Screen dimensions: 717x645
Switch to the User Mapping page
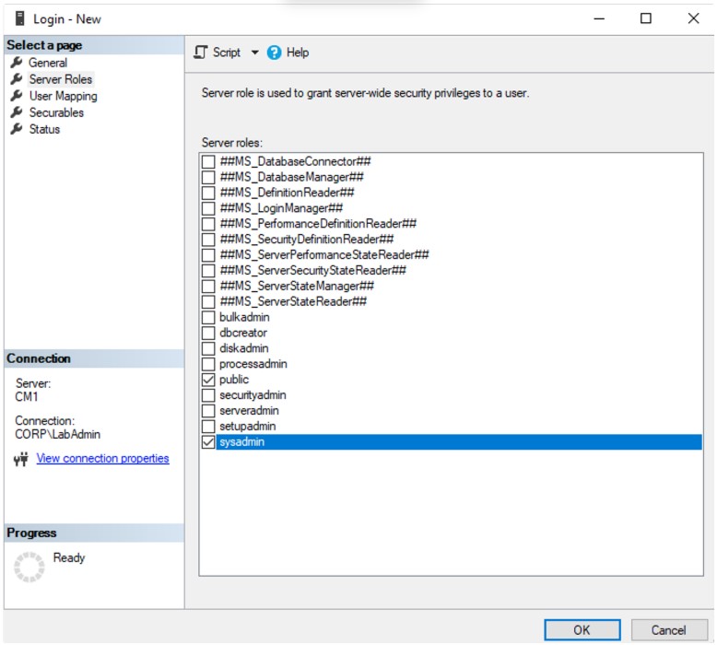coord(63,96)
